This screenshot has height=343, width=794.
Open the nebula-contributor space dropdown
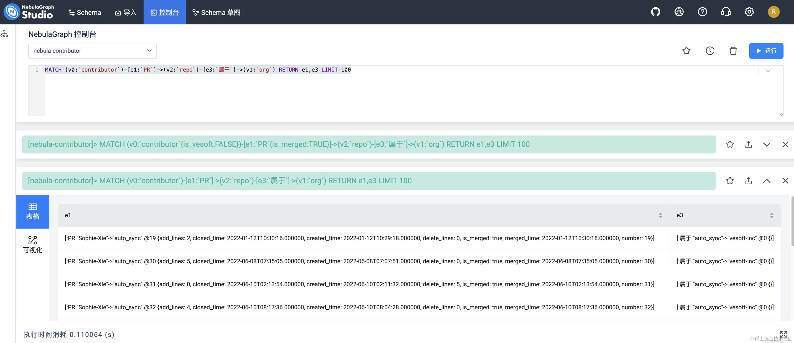pyautogui.click(x=92, y=51)
